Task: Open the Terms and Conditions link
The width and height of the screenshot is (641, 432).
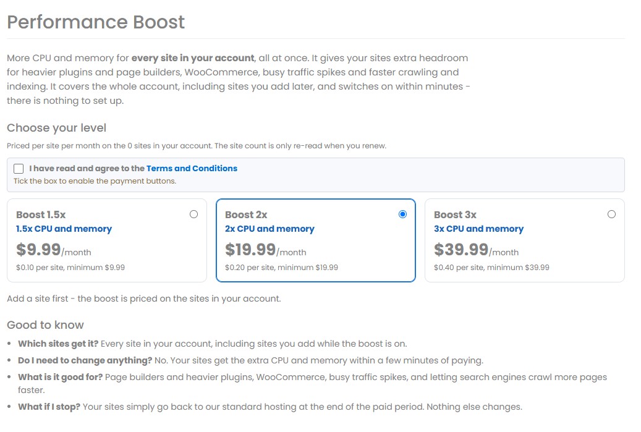Action: (192, 168)
